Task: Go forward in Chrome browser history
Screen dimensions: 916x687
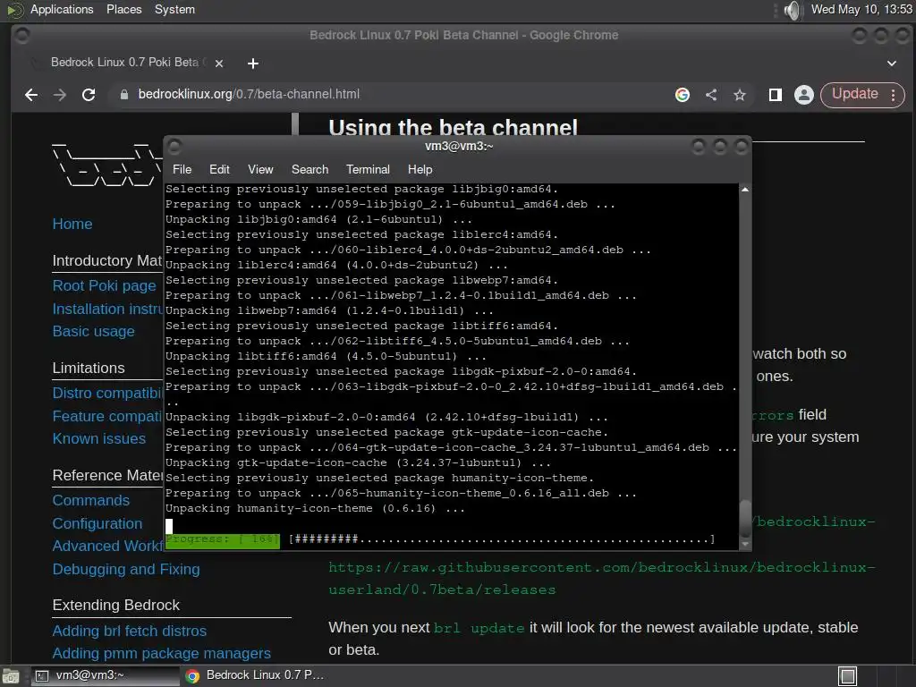Action: pos(60,95)
